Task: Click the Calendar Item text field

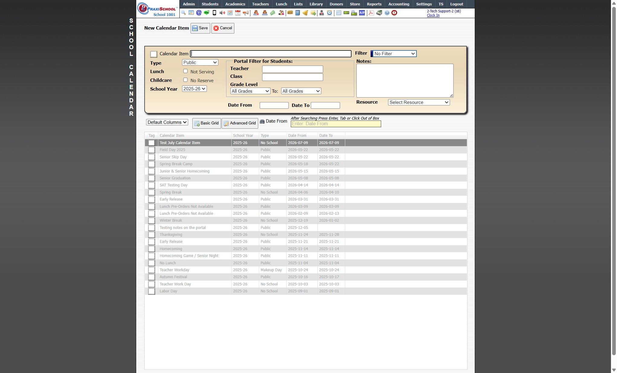Action: 271,54
